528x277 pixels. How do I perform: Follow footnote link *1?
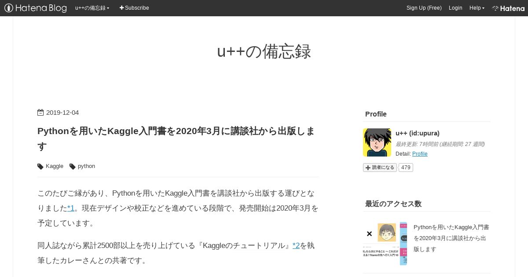[x=71, y=208]
